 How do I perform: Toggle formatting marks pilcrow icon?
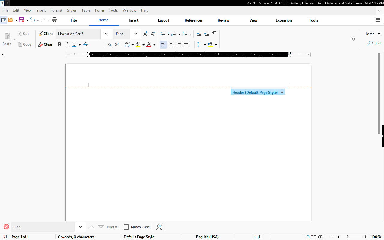coord(214,34)
